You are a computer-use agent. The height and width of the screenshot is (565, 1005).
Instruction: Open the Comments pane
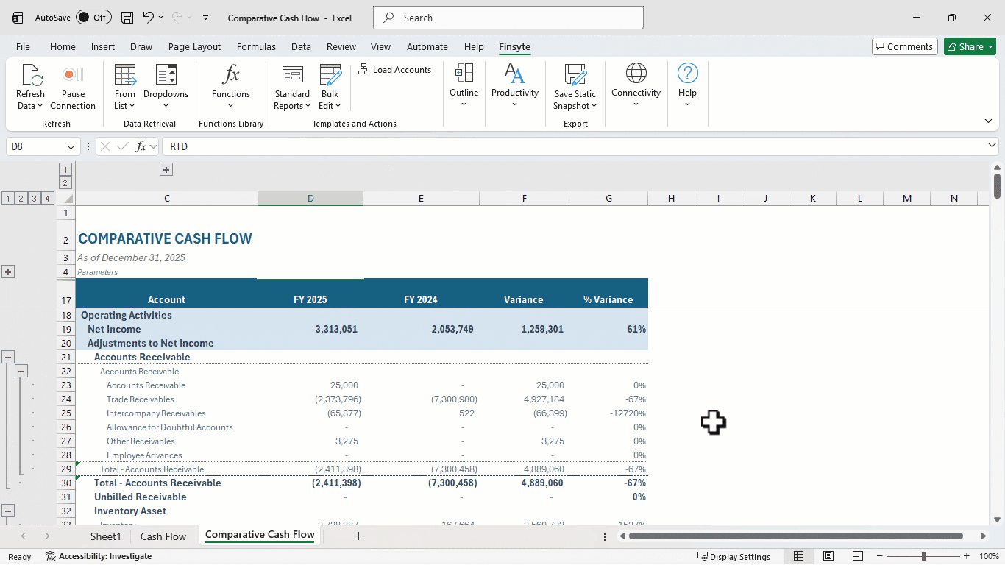[905, 46]
